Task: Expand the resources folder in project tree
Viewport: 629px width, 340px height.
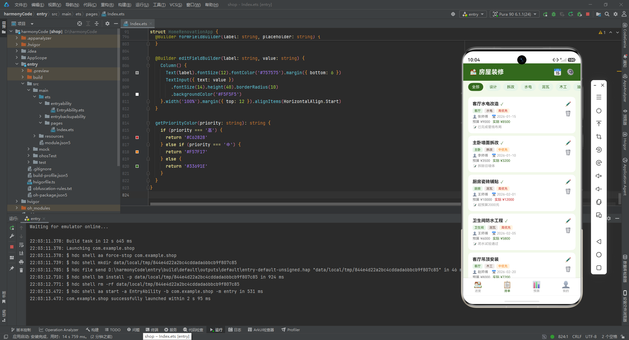Action: point(35,136)
